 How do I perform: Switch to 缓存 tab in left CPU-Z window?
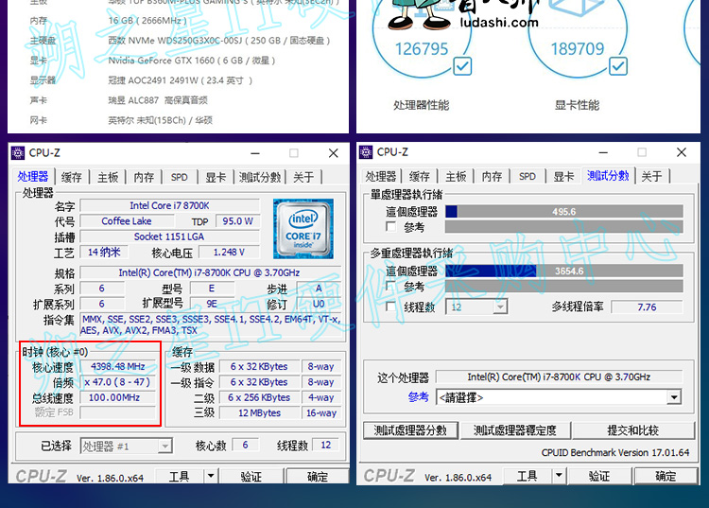pos(72,177)
